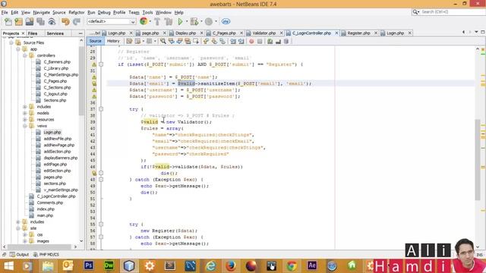Click the Find Selection magnifier icon in editor toolbar
This screenshot has height=273, width=486.
click(163, 41)
